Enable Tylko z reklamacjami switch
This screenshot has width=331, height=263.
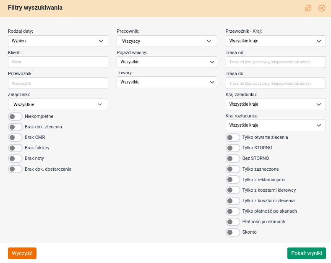233,180
